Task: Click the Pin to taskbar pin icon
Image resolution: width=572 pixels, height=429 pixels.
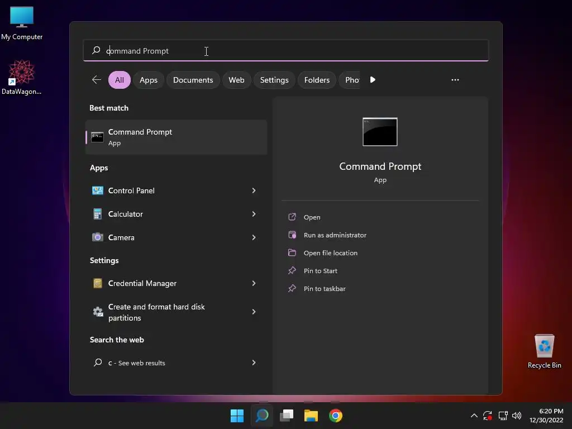Action: [292, 288]
